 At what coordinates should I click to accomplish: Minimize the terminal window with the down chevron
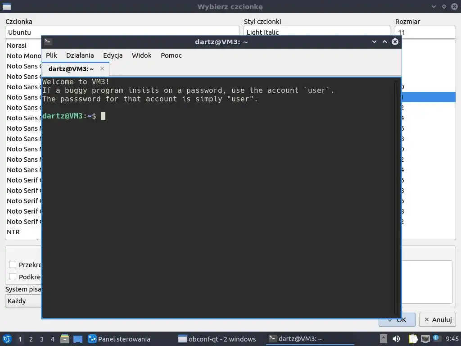374,42
